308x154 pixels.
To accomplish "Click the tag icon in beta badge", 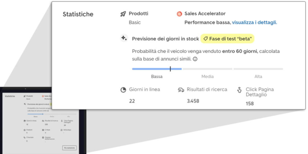I will 206,39.
